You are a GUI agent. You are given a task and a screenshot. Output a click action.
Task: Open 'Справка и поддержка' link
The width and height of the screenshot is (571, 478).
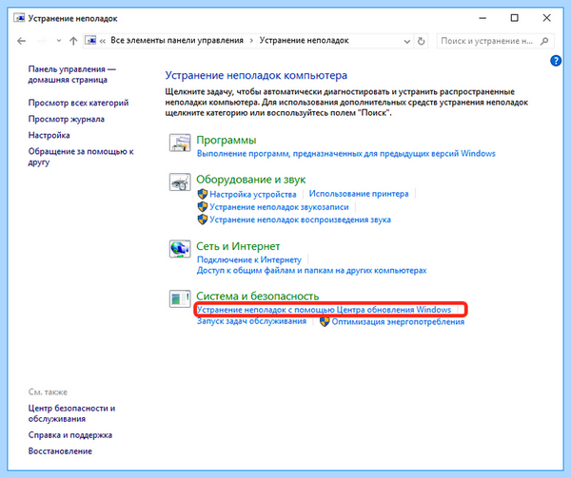point(70,435)
